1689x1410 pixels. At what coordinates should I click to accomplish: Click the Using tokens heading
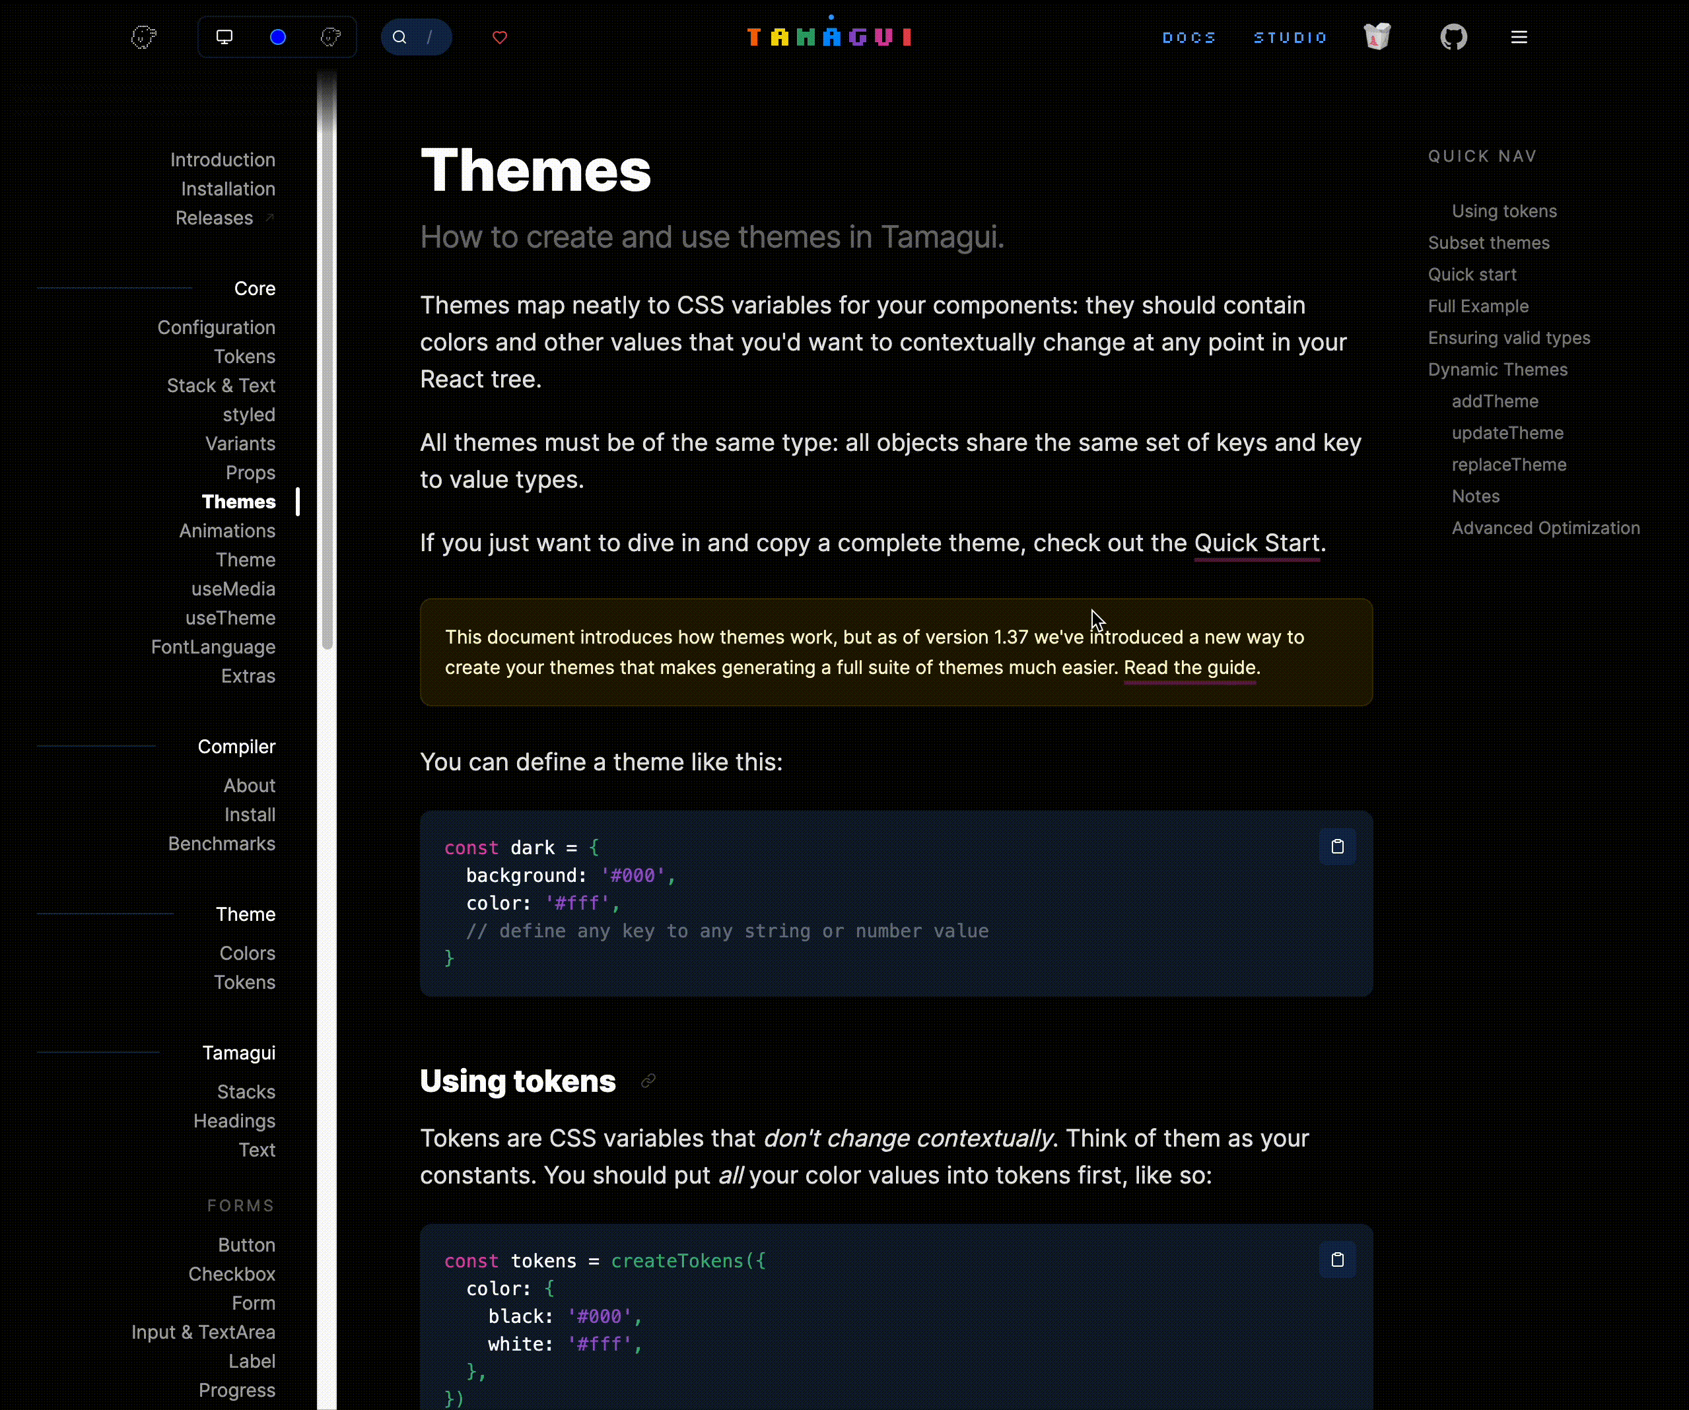tap(517, 1081)
